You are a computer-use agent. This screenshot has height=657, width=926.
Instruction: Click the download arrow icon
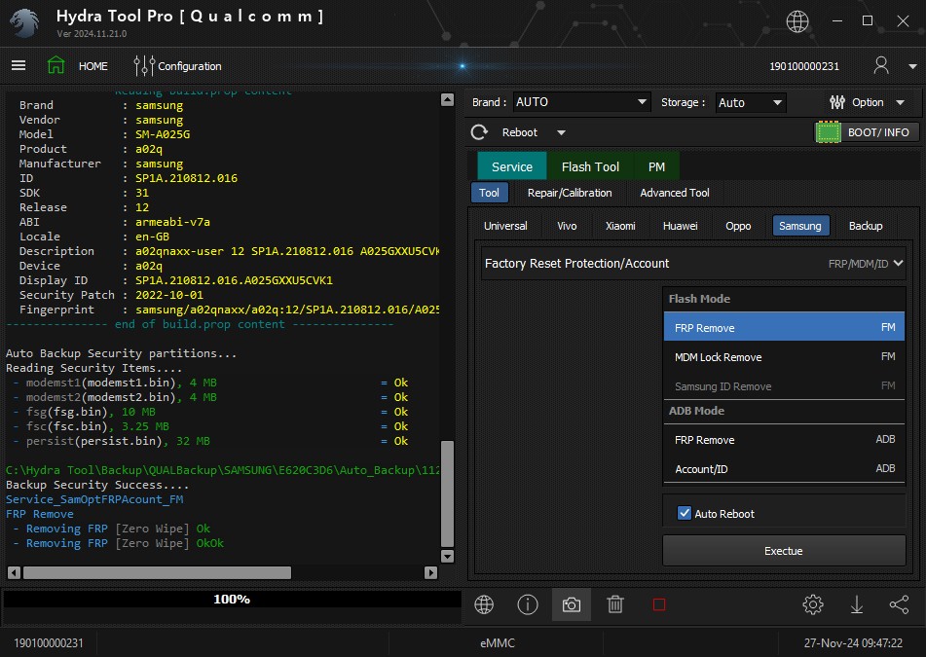pyautogui.click(x=856, y=604)
